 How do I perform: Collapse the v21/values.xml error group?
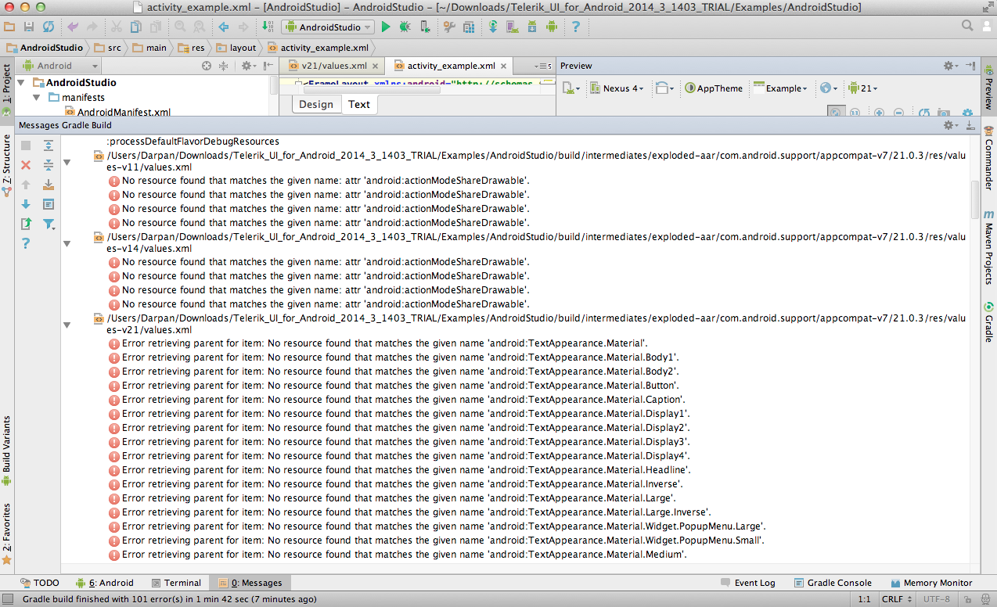tap(67, 325)
